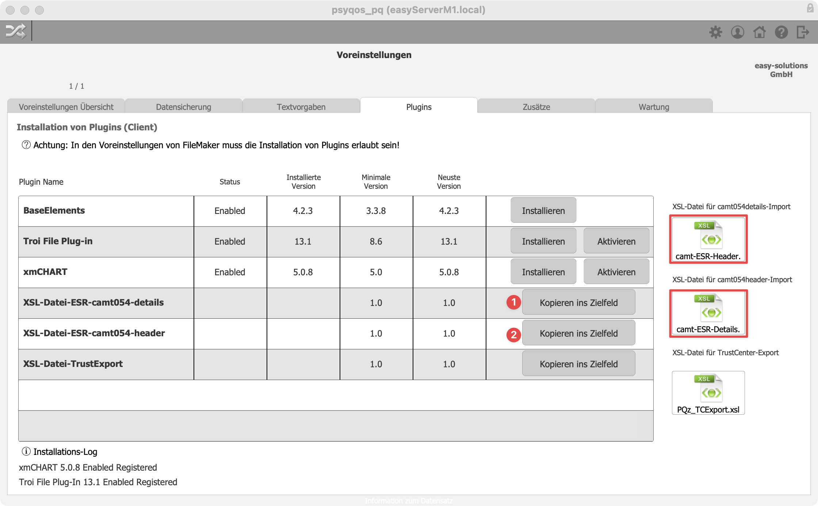Viewport: 818px width, 506px height.
Task: Switch to Voreinstellungen Übersicht tab
Action: [66, 107]
